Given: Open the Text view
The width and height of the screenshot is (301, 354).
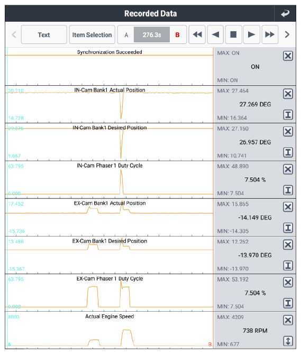Looking at the screenshot, I should point(44,34).
